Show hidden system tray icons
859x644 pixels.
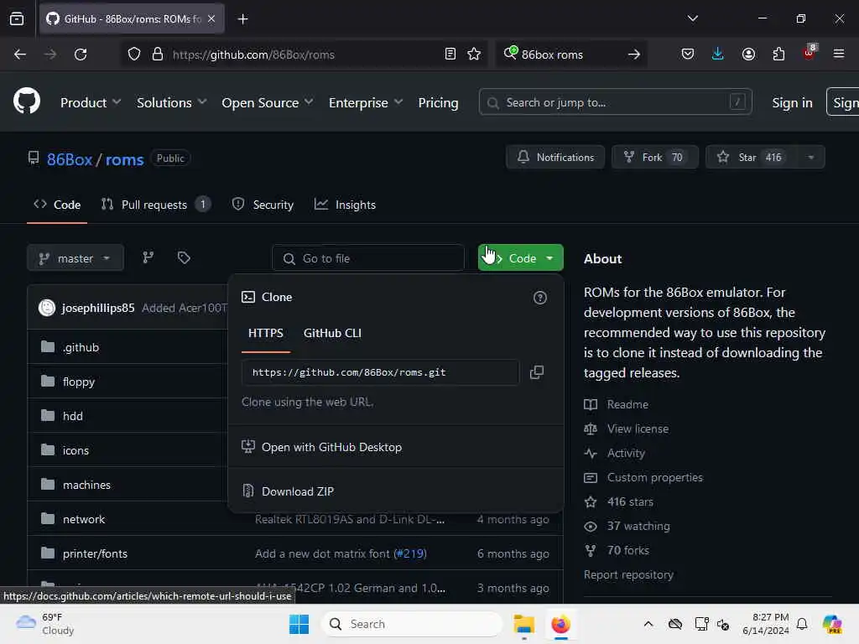pyautogui.click(x=648, y=624)
